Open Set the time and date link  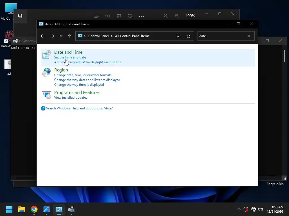click(70, 57)
